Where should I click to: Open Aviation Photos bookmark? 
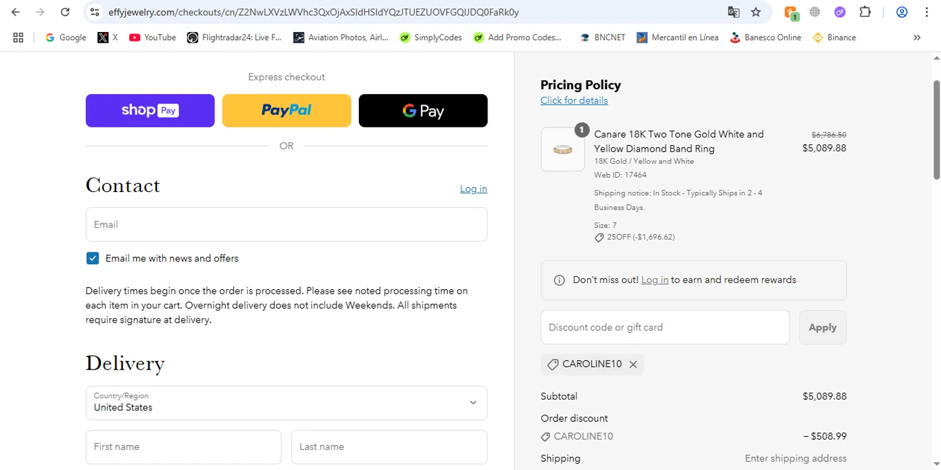pyautogui.click(x=341, y=38)
